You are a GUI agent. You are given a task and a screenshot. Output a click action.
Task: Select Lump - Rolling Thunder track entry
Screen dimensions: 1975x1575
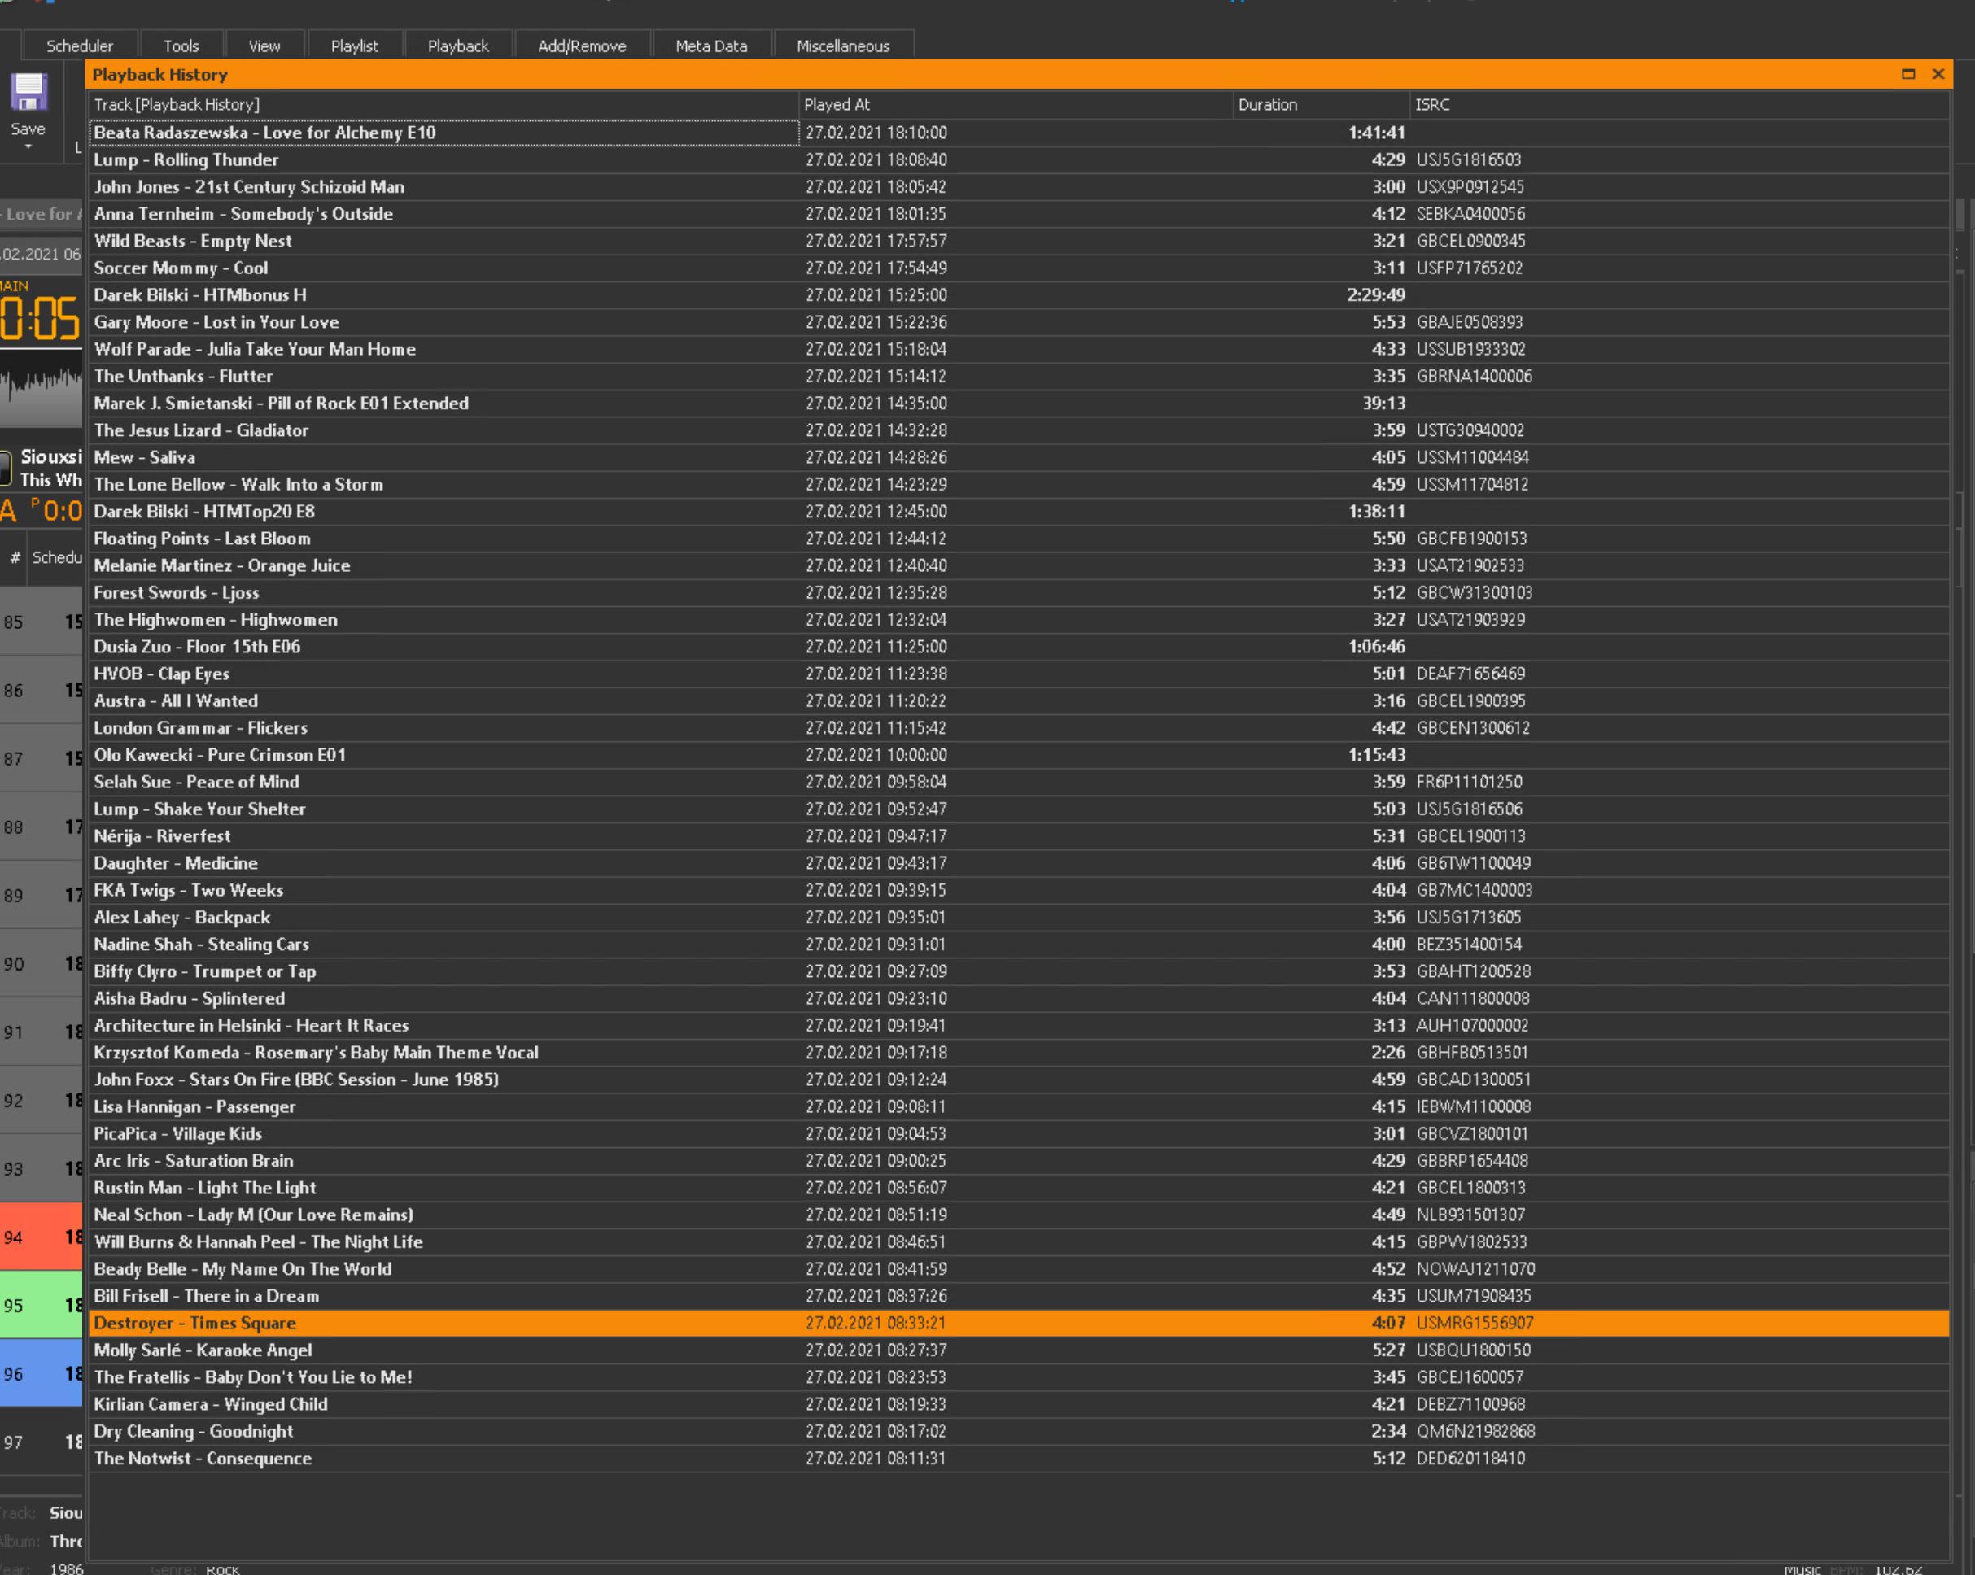point(186,159)
